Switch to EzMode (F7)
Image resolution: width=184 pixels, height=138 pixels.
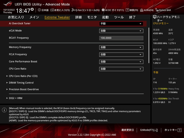click(x=149, y=130)
